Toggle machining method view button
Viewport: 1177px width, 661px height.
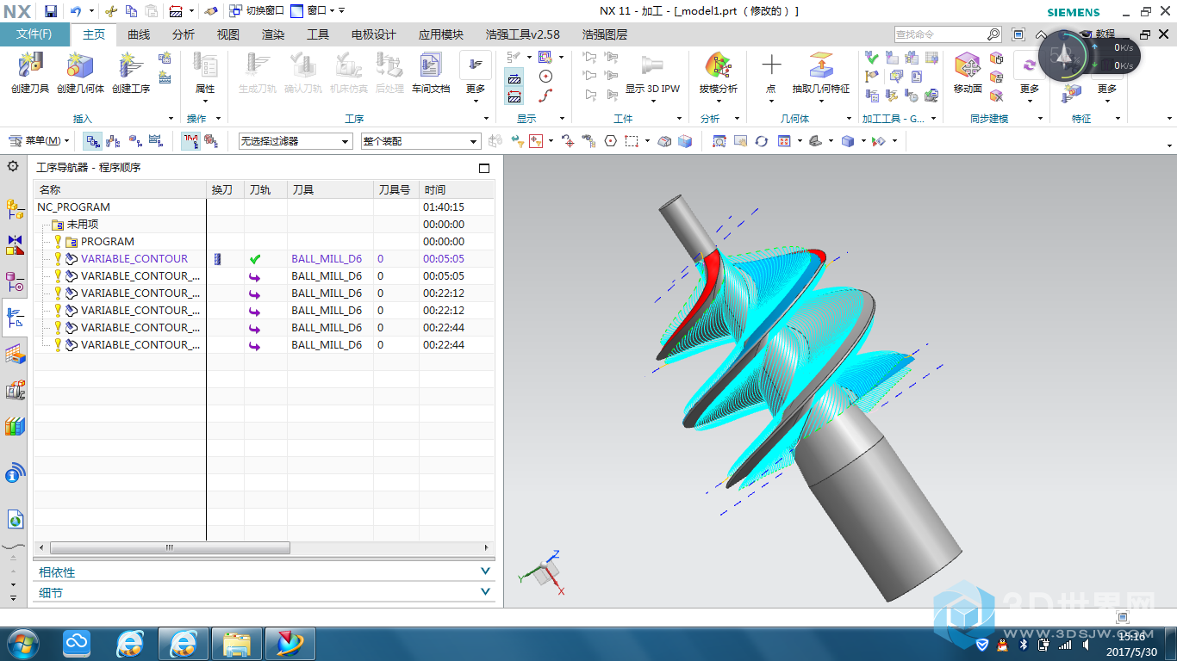(156, 141)
